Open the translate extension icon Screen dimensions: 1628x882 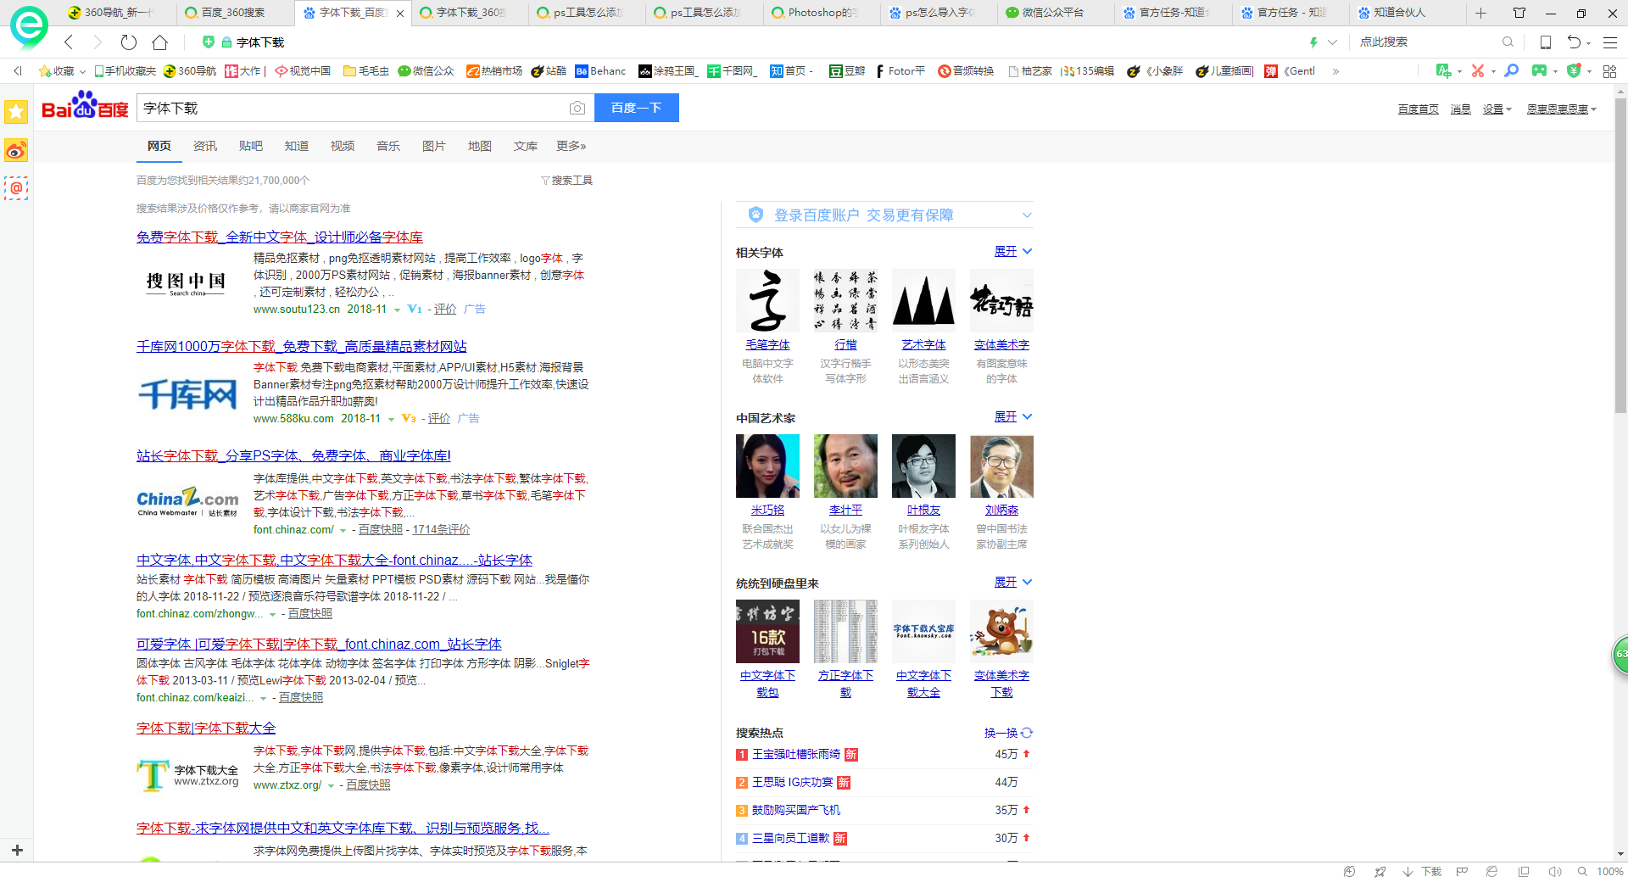(x=1443, y=71)
